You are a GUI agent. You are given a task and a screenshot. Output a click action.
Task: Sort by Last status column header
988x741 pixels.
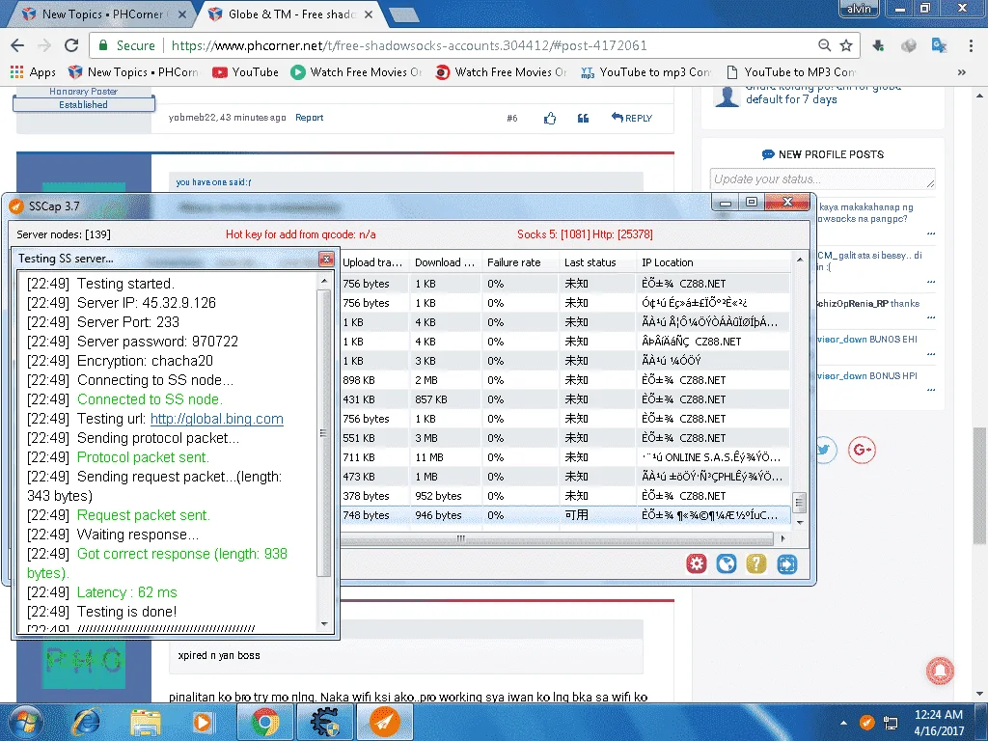(596, 262)
